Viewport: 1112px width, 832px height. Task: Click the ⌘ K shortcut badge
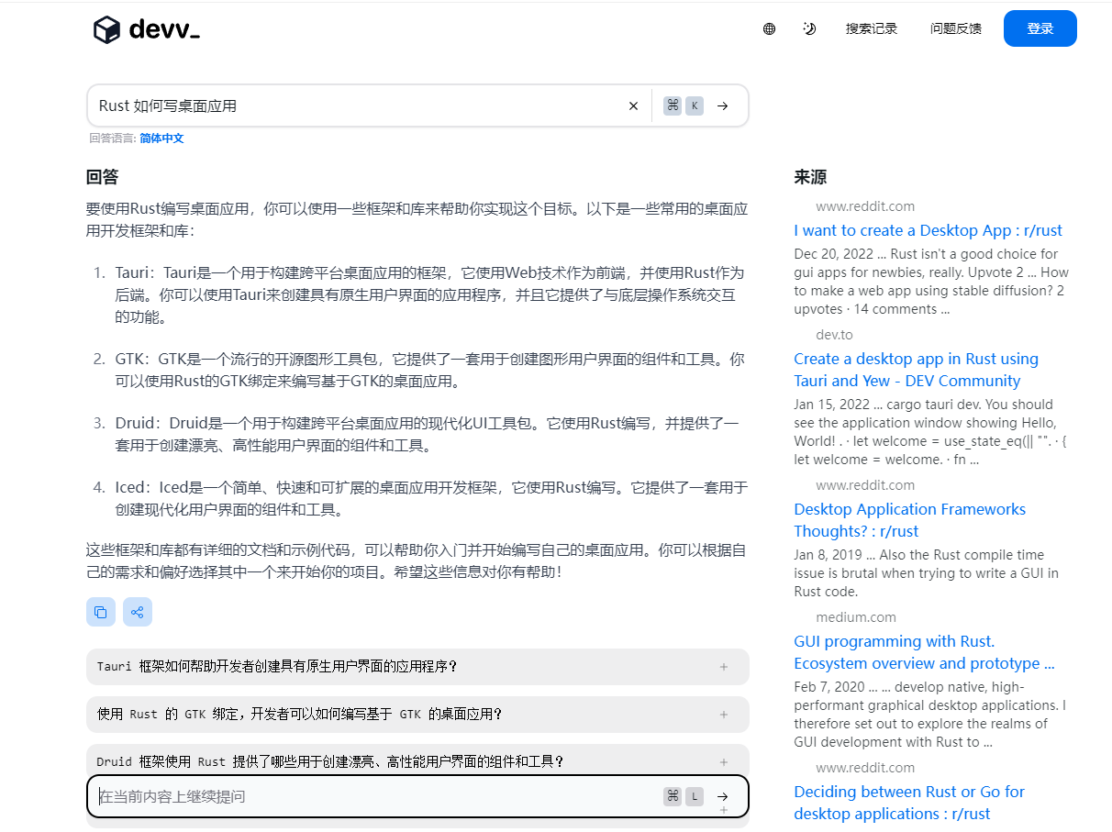(x=684, y=105)
